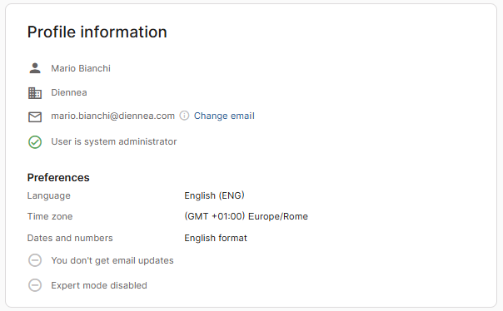Click the envelope icon beside the email address
The image size is (503, 311).
(35, 117)
